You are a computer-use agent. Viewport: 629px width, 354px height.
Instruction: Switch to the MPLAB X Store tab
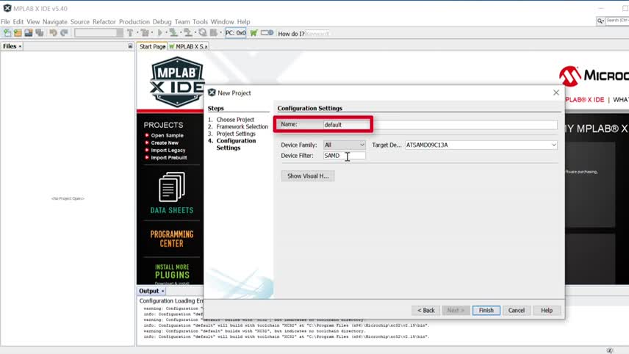tap(189, 46)
